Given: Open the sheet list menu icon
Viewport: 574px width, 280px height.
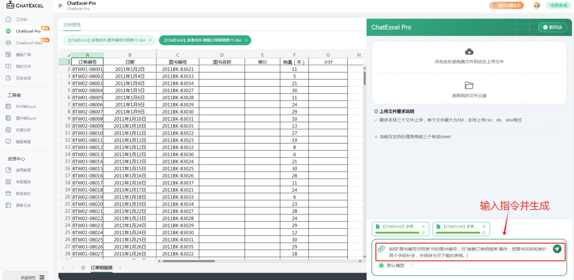Looking at the screenshot, I should click(83, 268).
